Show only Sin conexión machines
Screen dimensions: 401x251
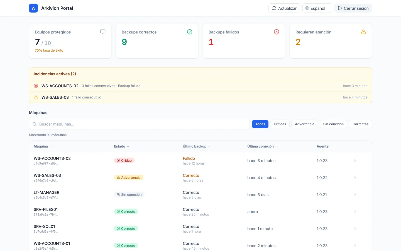(333, 124)
